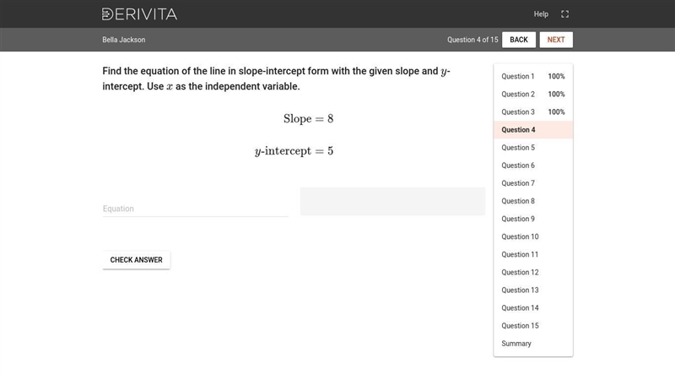Focus the Equation input field
Viewport: 675px width, 380px height.
point(195,209)
